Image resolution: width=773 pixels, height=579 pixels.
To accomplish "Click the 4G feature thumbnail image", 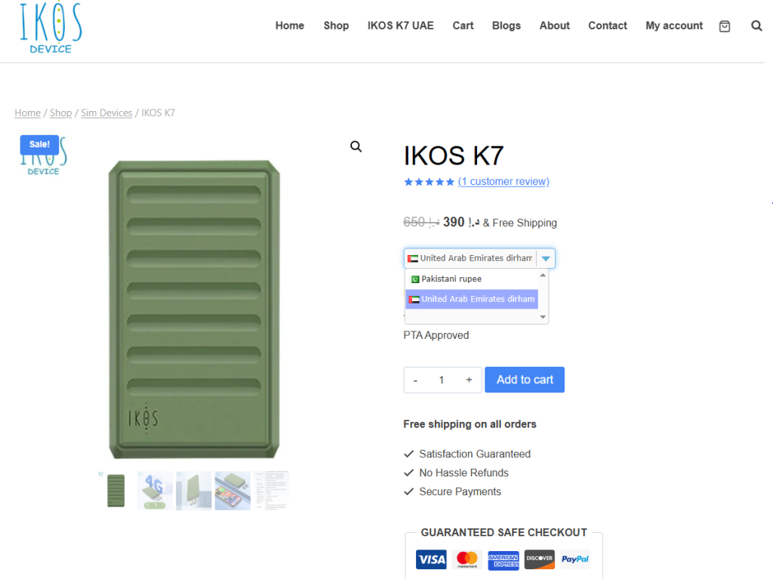I will (154, 490).
